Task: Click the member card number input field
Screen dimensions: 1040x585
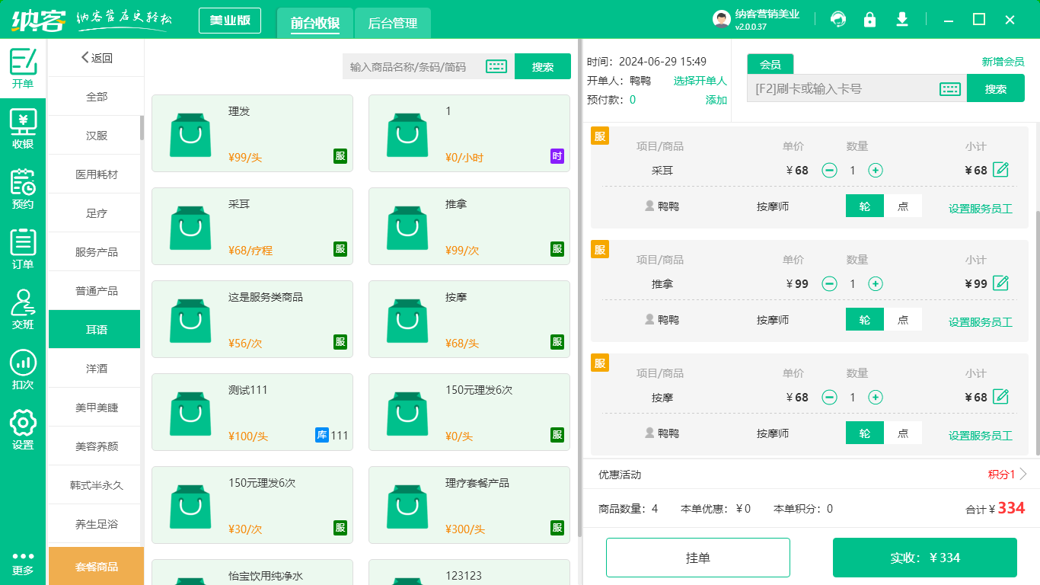Action: [841, 89]
